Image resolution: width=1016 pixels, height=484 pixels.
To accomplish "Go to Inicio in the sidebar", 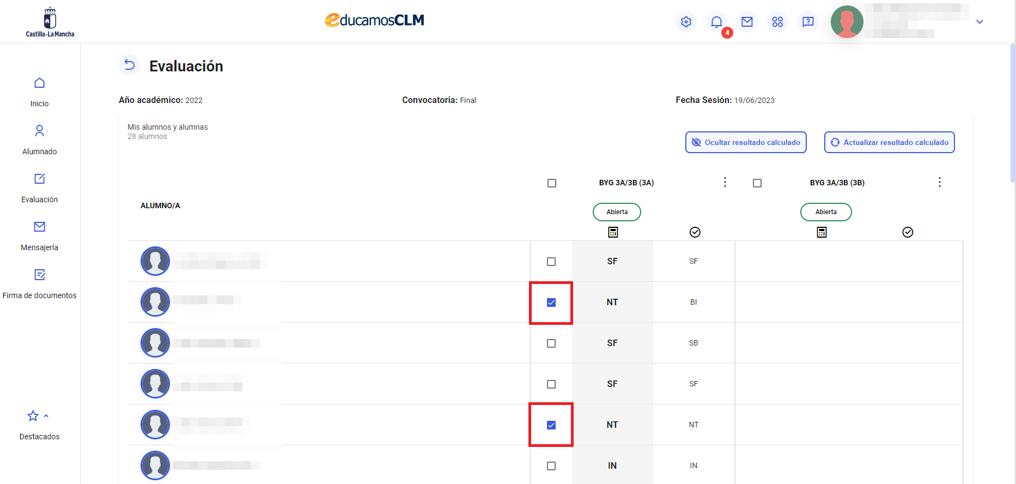I will point(39,92).
